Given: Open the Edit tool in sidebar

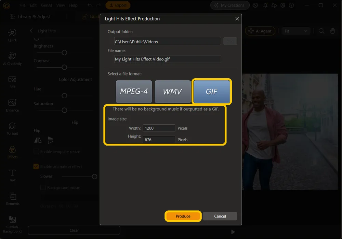Looking at the screenshot, I should tap(12, 82).
